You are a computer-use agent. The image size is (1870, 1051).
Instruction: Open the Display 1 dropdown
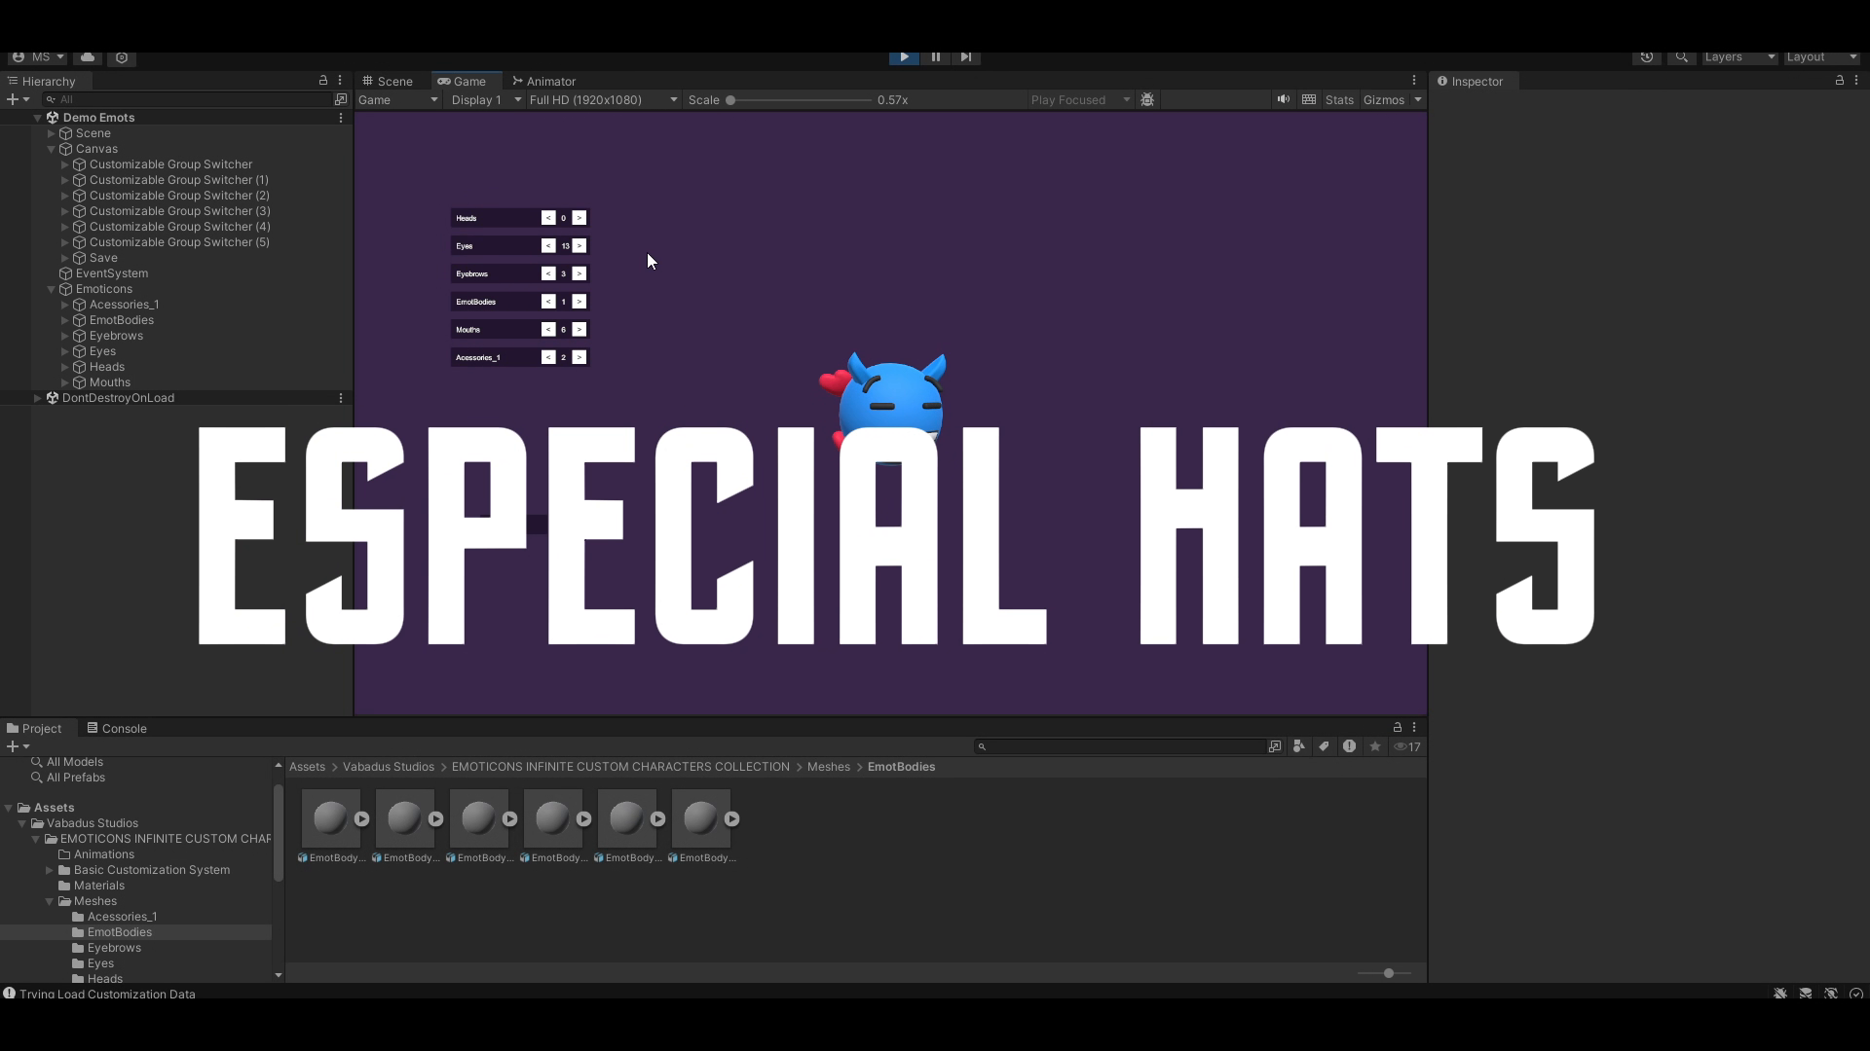pyautogui.click(x=486, y=100)
